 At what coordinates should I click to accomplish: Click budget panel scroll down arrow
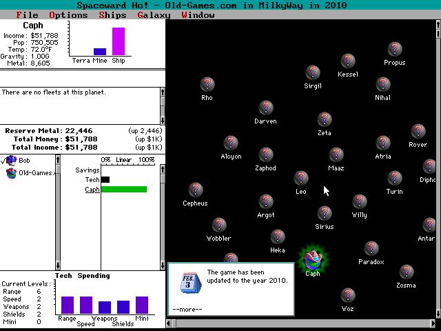(x=163, y=265)
